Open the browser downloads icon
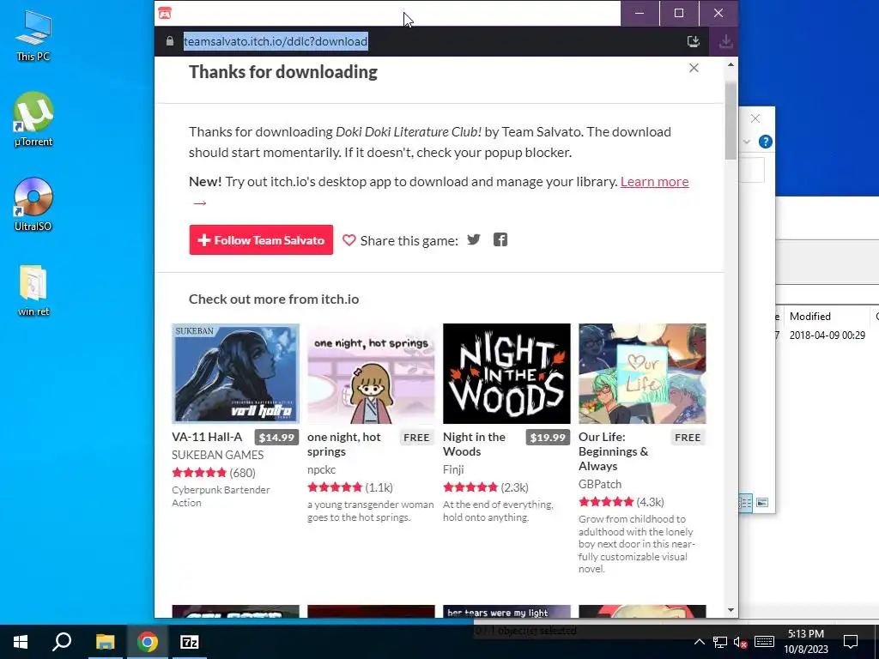Image resolution: width=879 pixels, height=659 pixels. point(725,41)
